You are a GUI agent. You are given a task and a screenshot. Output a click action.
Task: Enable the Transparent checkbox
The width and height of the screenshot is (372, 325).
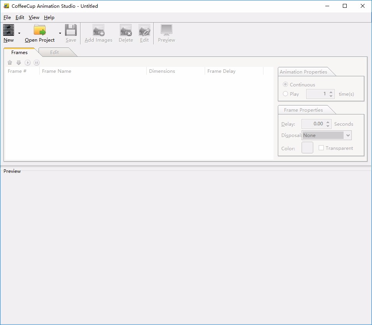[321, 148]
